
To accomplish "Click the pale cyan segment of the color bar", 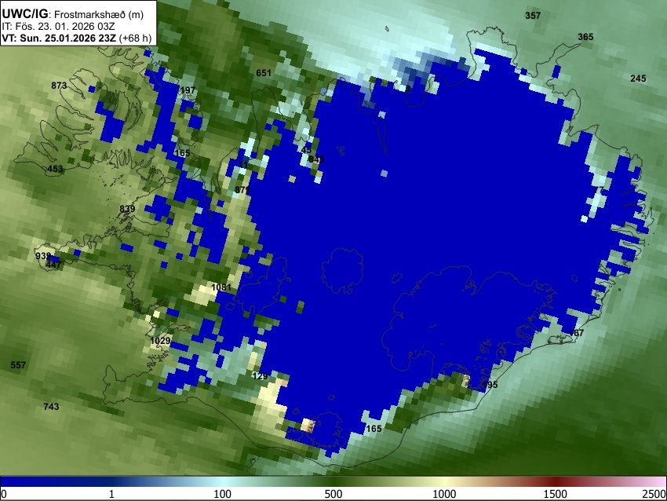I will tap(223, 481).
